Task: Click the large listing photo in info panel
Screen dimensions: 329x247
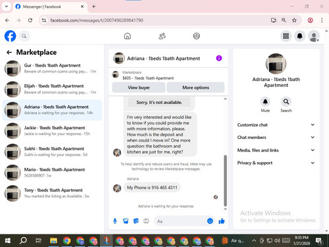Action: click(x=276, y=64)
